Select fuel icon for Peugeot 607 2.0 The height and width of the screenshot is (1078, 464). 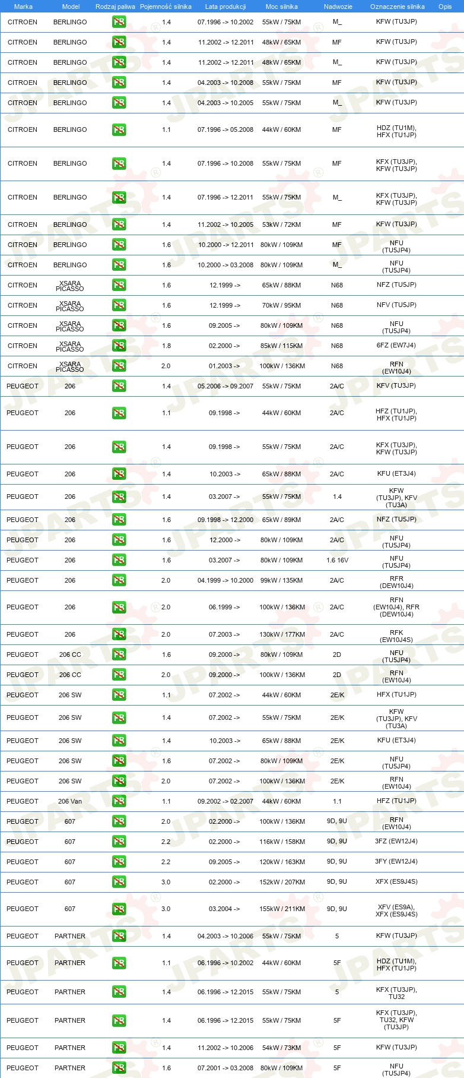click(x=119, y=821)
